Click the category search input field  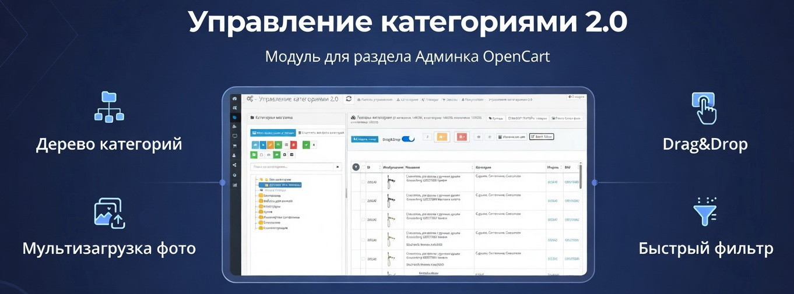291,167
